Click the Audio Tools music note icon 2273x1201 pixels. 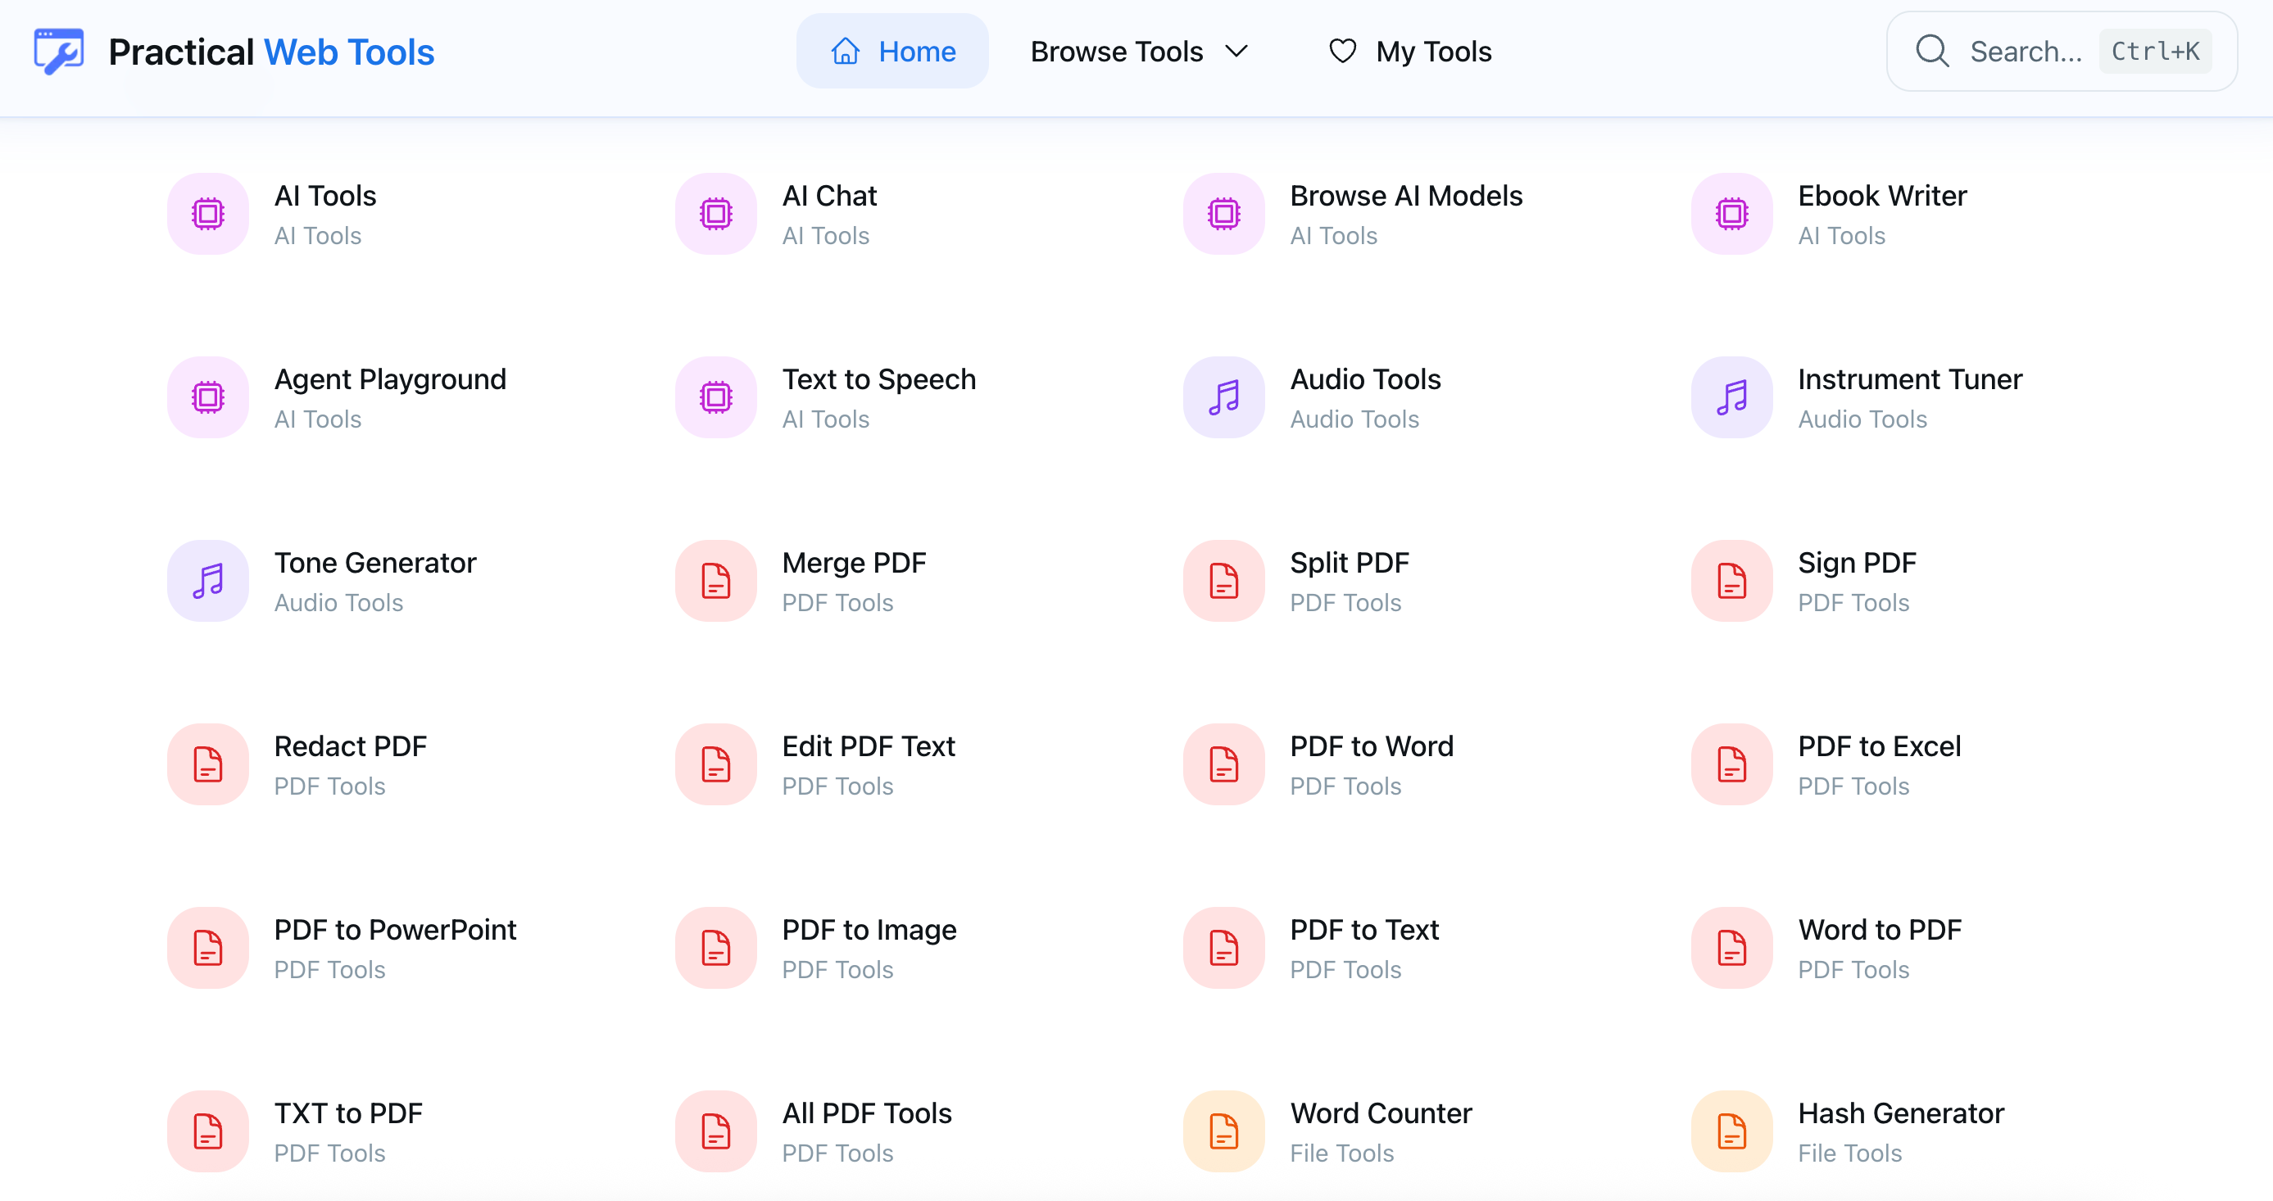coord(1224,398)
